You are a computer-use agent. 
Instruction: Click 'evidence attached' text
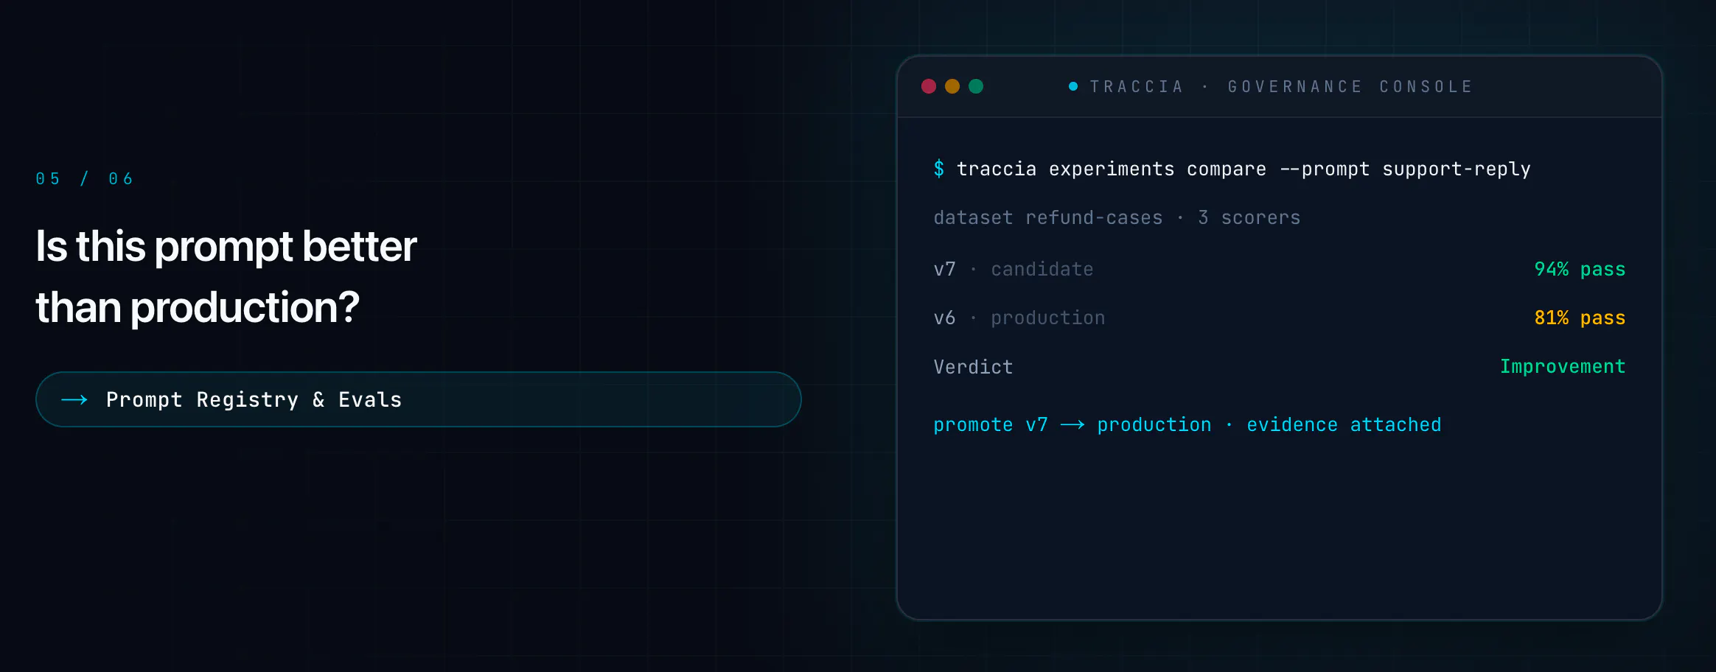[x=1344, y=424]
